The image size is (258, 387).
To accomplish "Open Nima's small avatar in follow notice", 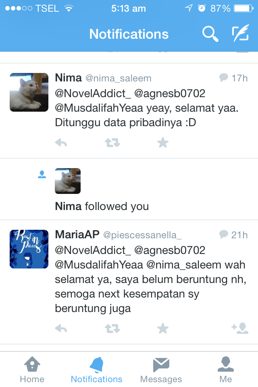I will [68, 181].
